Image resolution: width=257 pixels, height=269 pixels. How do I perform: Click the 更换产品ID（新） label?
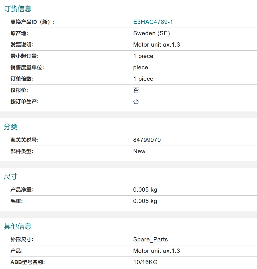click(x=32, y=22)
